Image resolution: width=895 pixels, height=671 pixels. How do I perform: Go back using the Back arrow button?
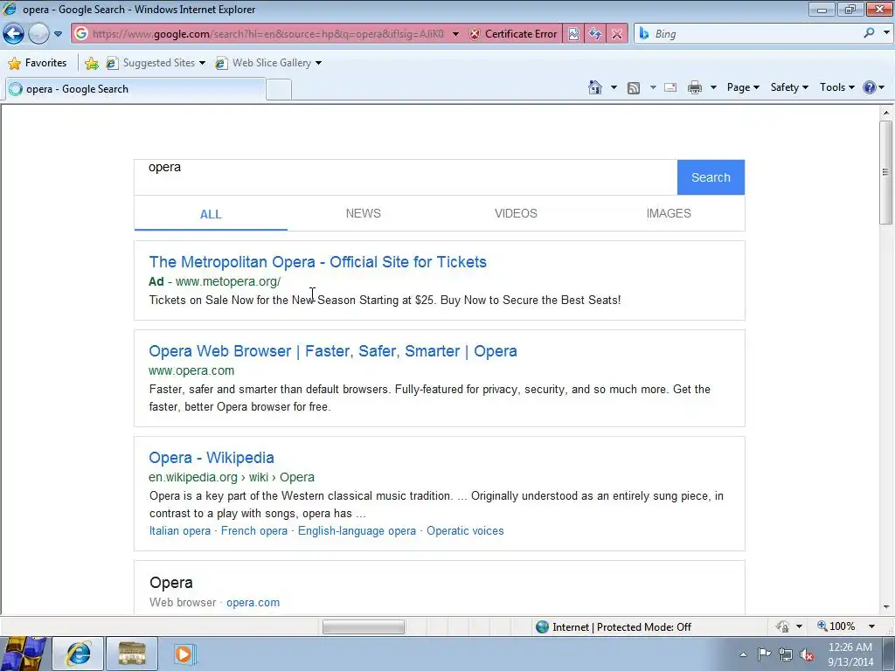(x=13, y=34)
